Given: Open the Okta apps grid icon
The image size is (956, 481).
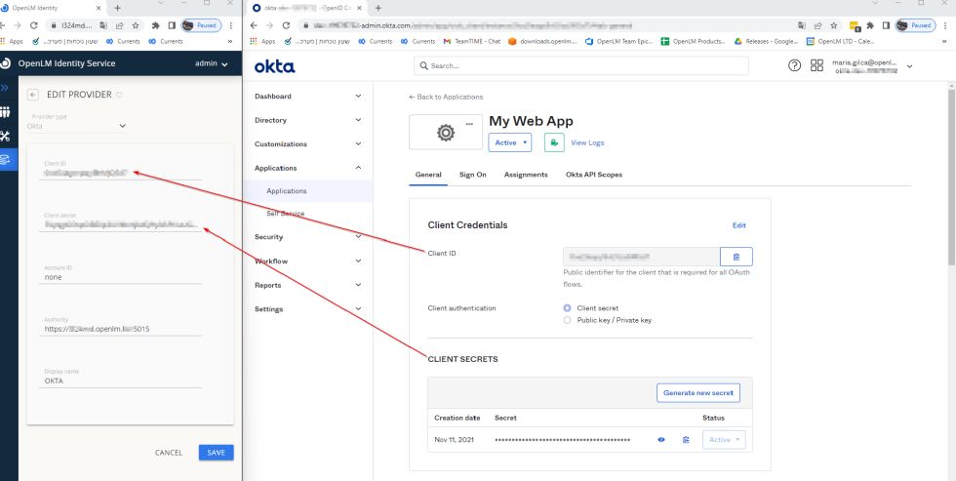Looking at the screenshot, I should 817,65.
